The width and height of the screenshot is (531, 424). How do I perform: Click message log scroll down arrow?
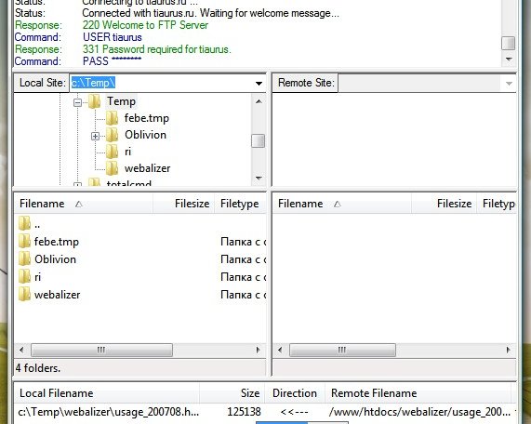[509, 60]
